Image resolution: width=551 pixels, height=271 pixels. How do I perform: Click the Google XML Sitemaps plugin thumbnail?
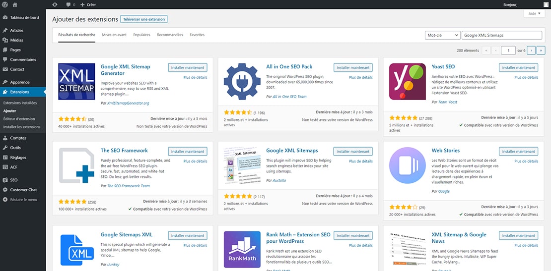click(x=242, y=165)
